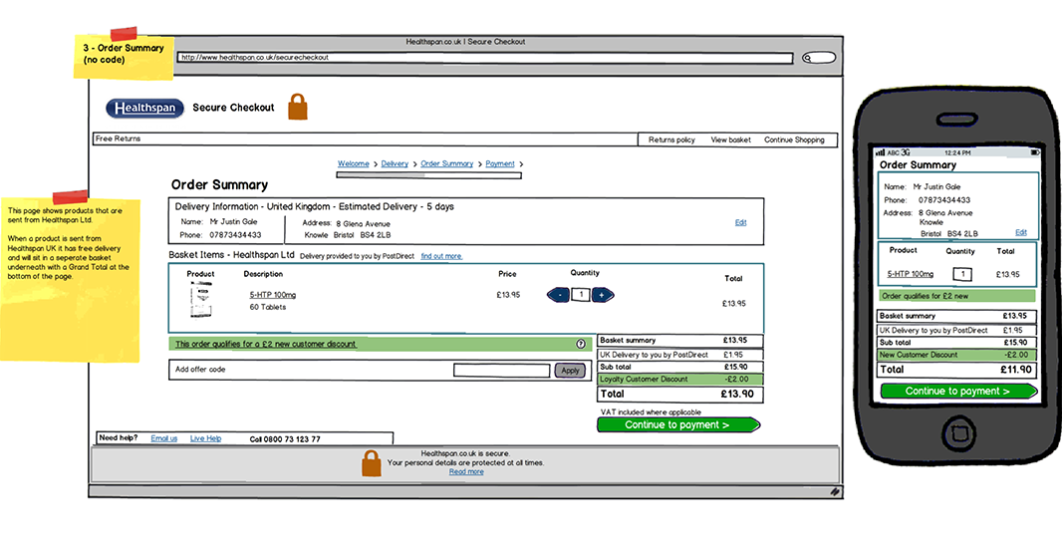Image resolution: width=1062 pixels, height=545 pixels.
Task: Open the Welcome breadcrumb step
Action: coord(354,163)
